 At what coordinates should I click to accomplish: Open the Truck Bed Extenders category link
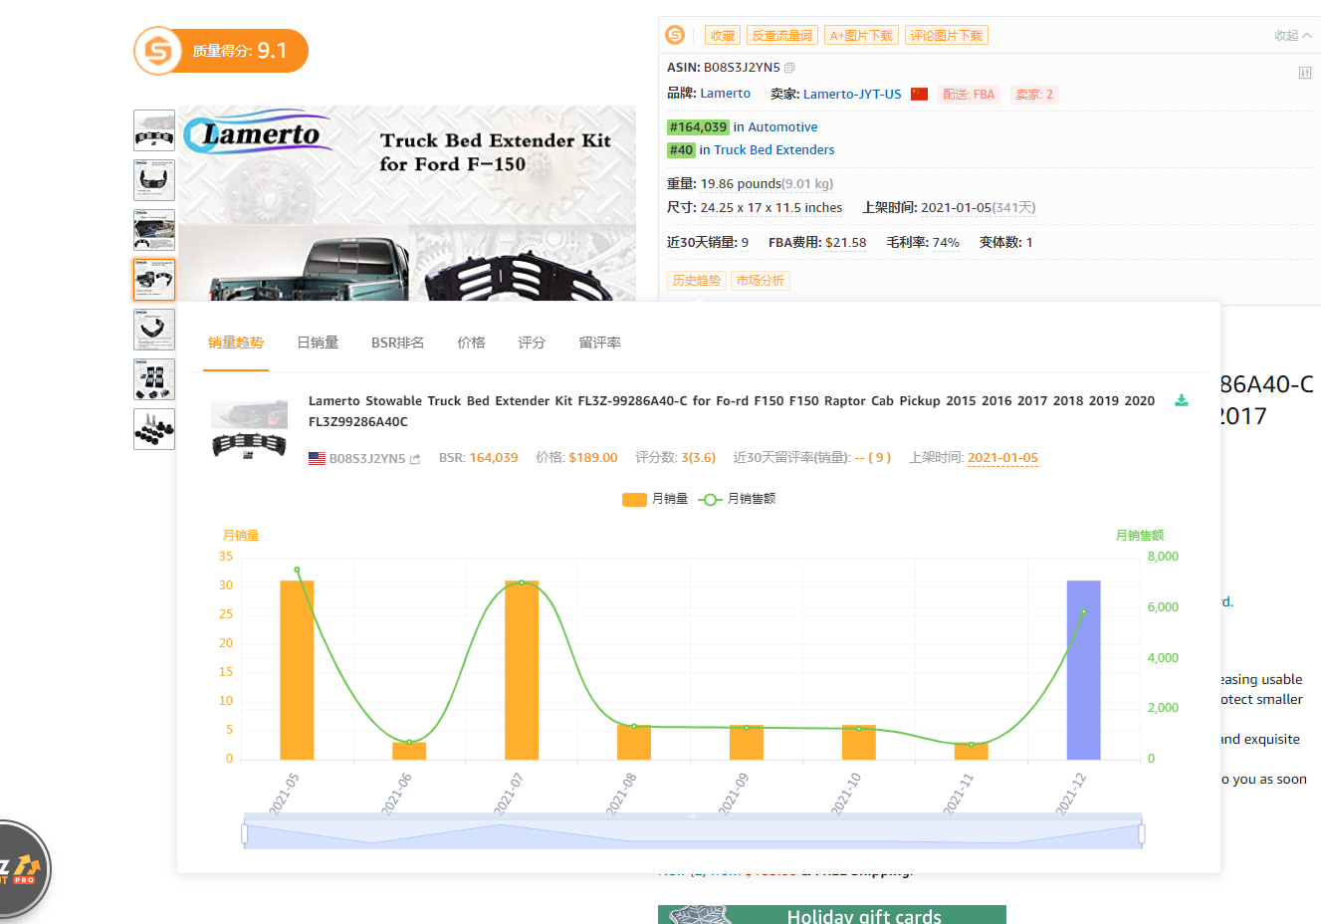tap(773, 150)
